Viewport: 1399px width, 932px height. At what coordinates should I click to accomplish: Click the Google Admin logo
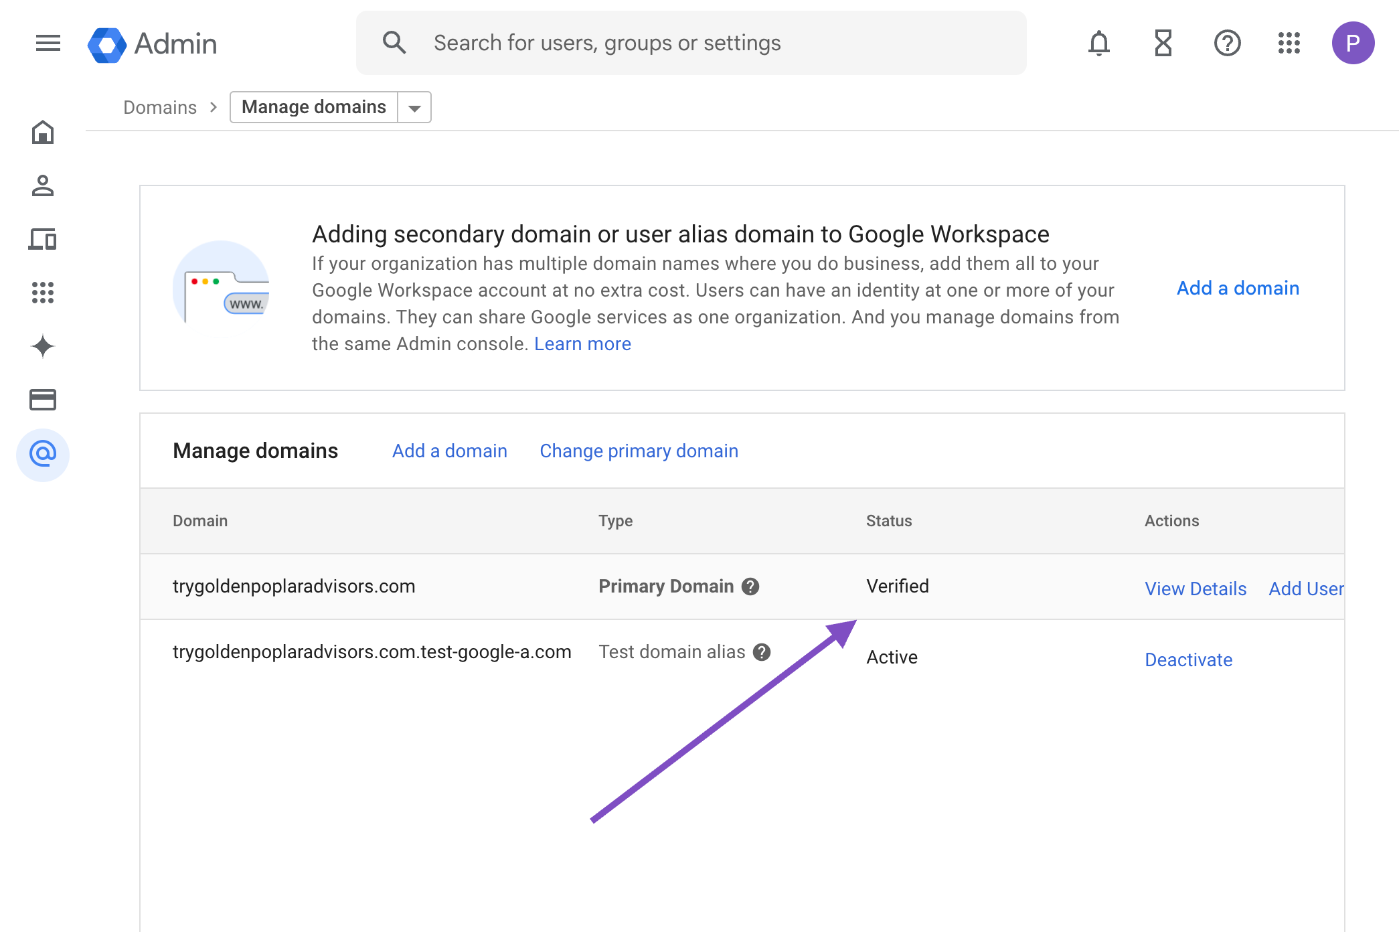pyautogui.click(x=153, y=44)
